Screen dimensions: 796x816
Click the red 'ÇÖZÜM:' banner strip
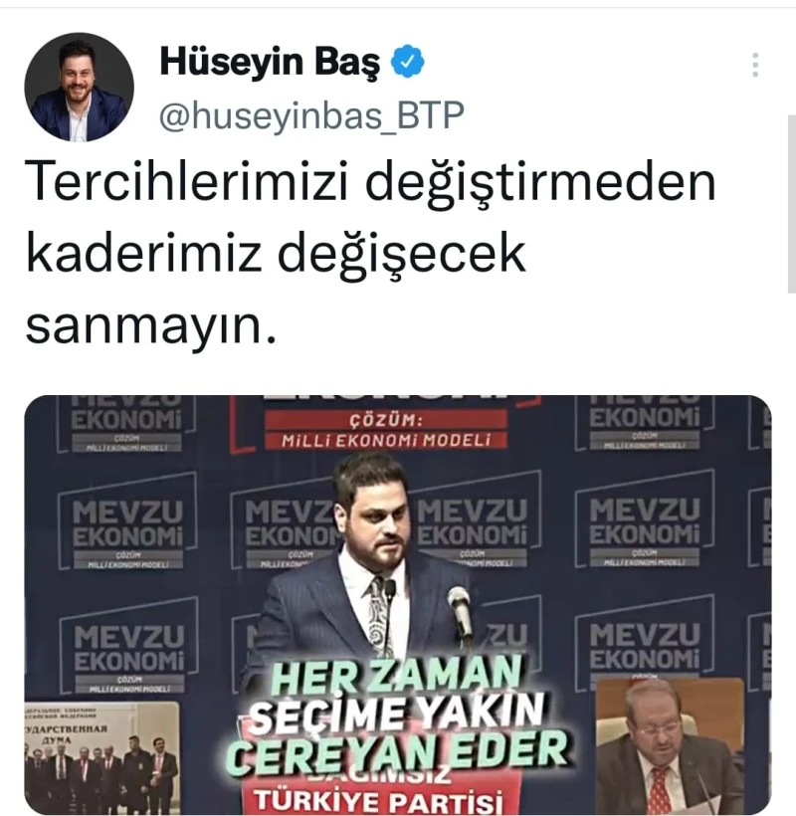(385, 420)
